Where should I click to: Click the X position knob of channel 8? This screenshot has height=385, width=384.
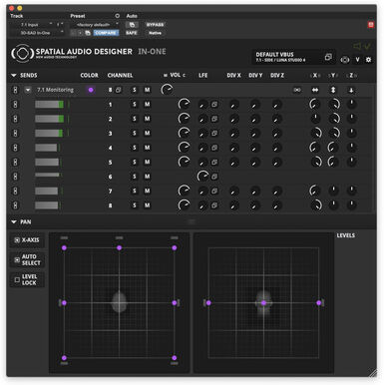click(315, 205)
